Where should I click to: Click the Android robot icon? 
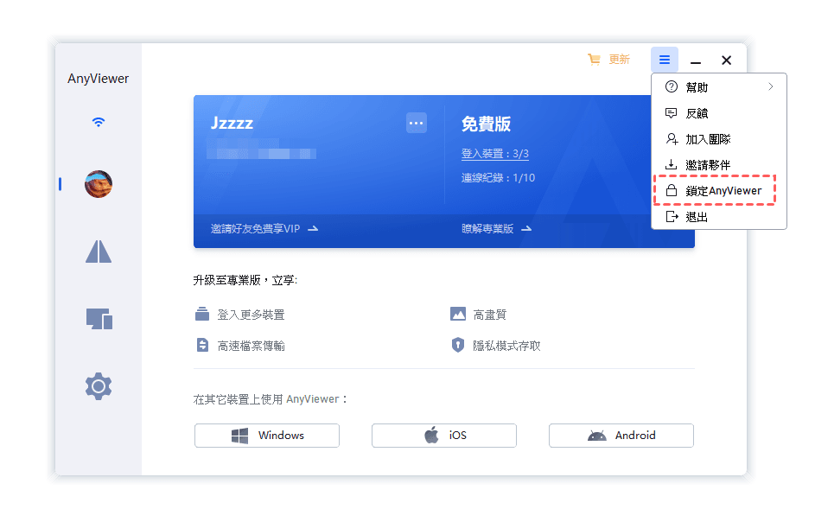(596, 436)
